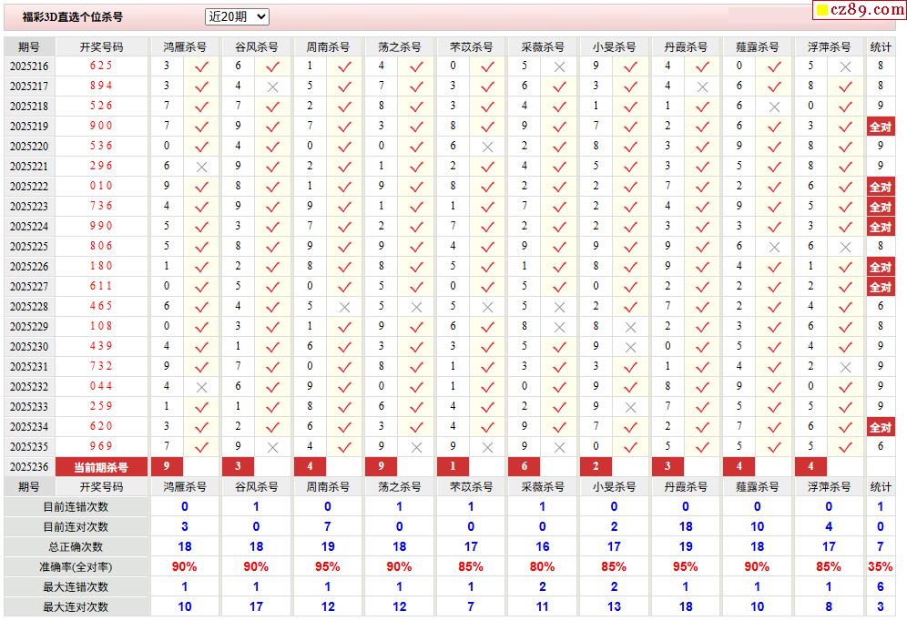Select period 2025230 row label

[29, 346]
